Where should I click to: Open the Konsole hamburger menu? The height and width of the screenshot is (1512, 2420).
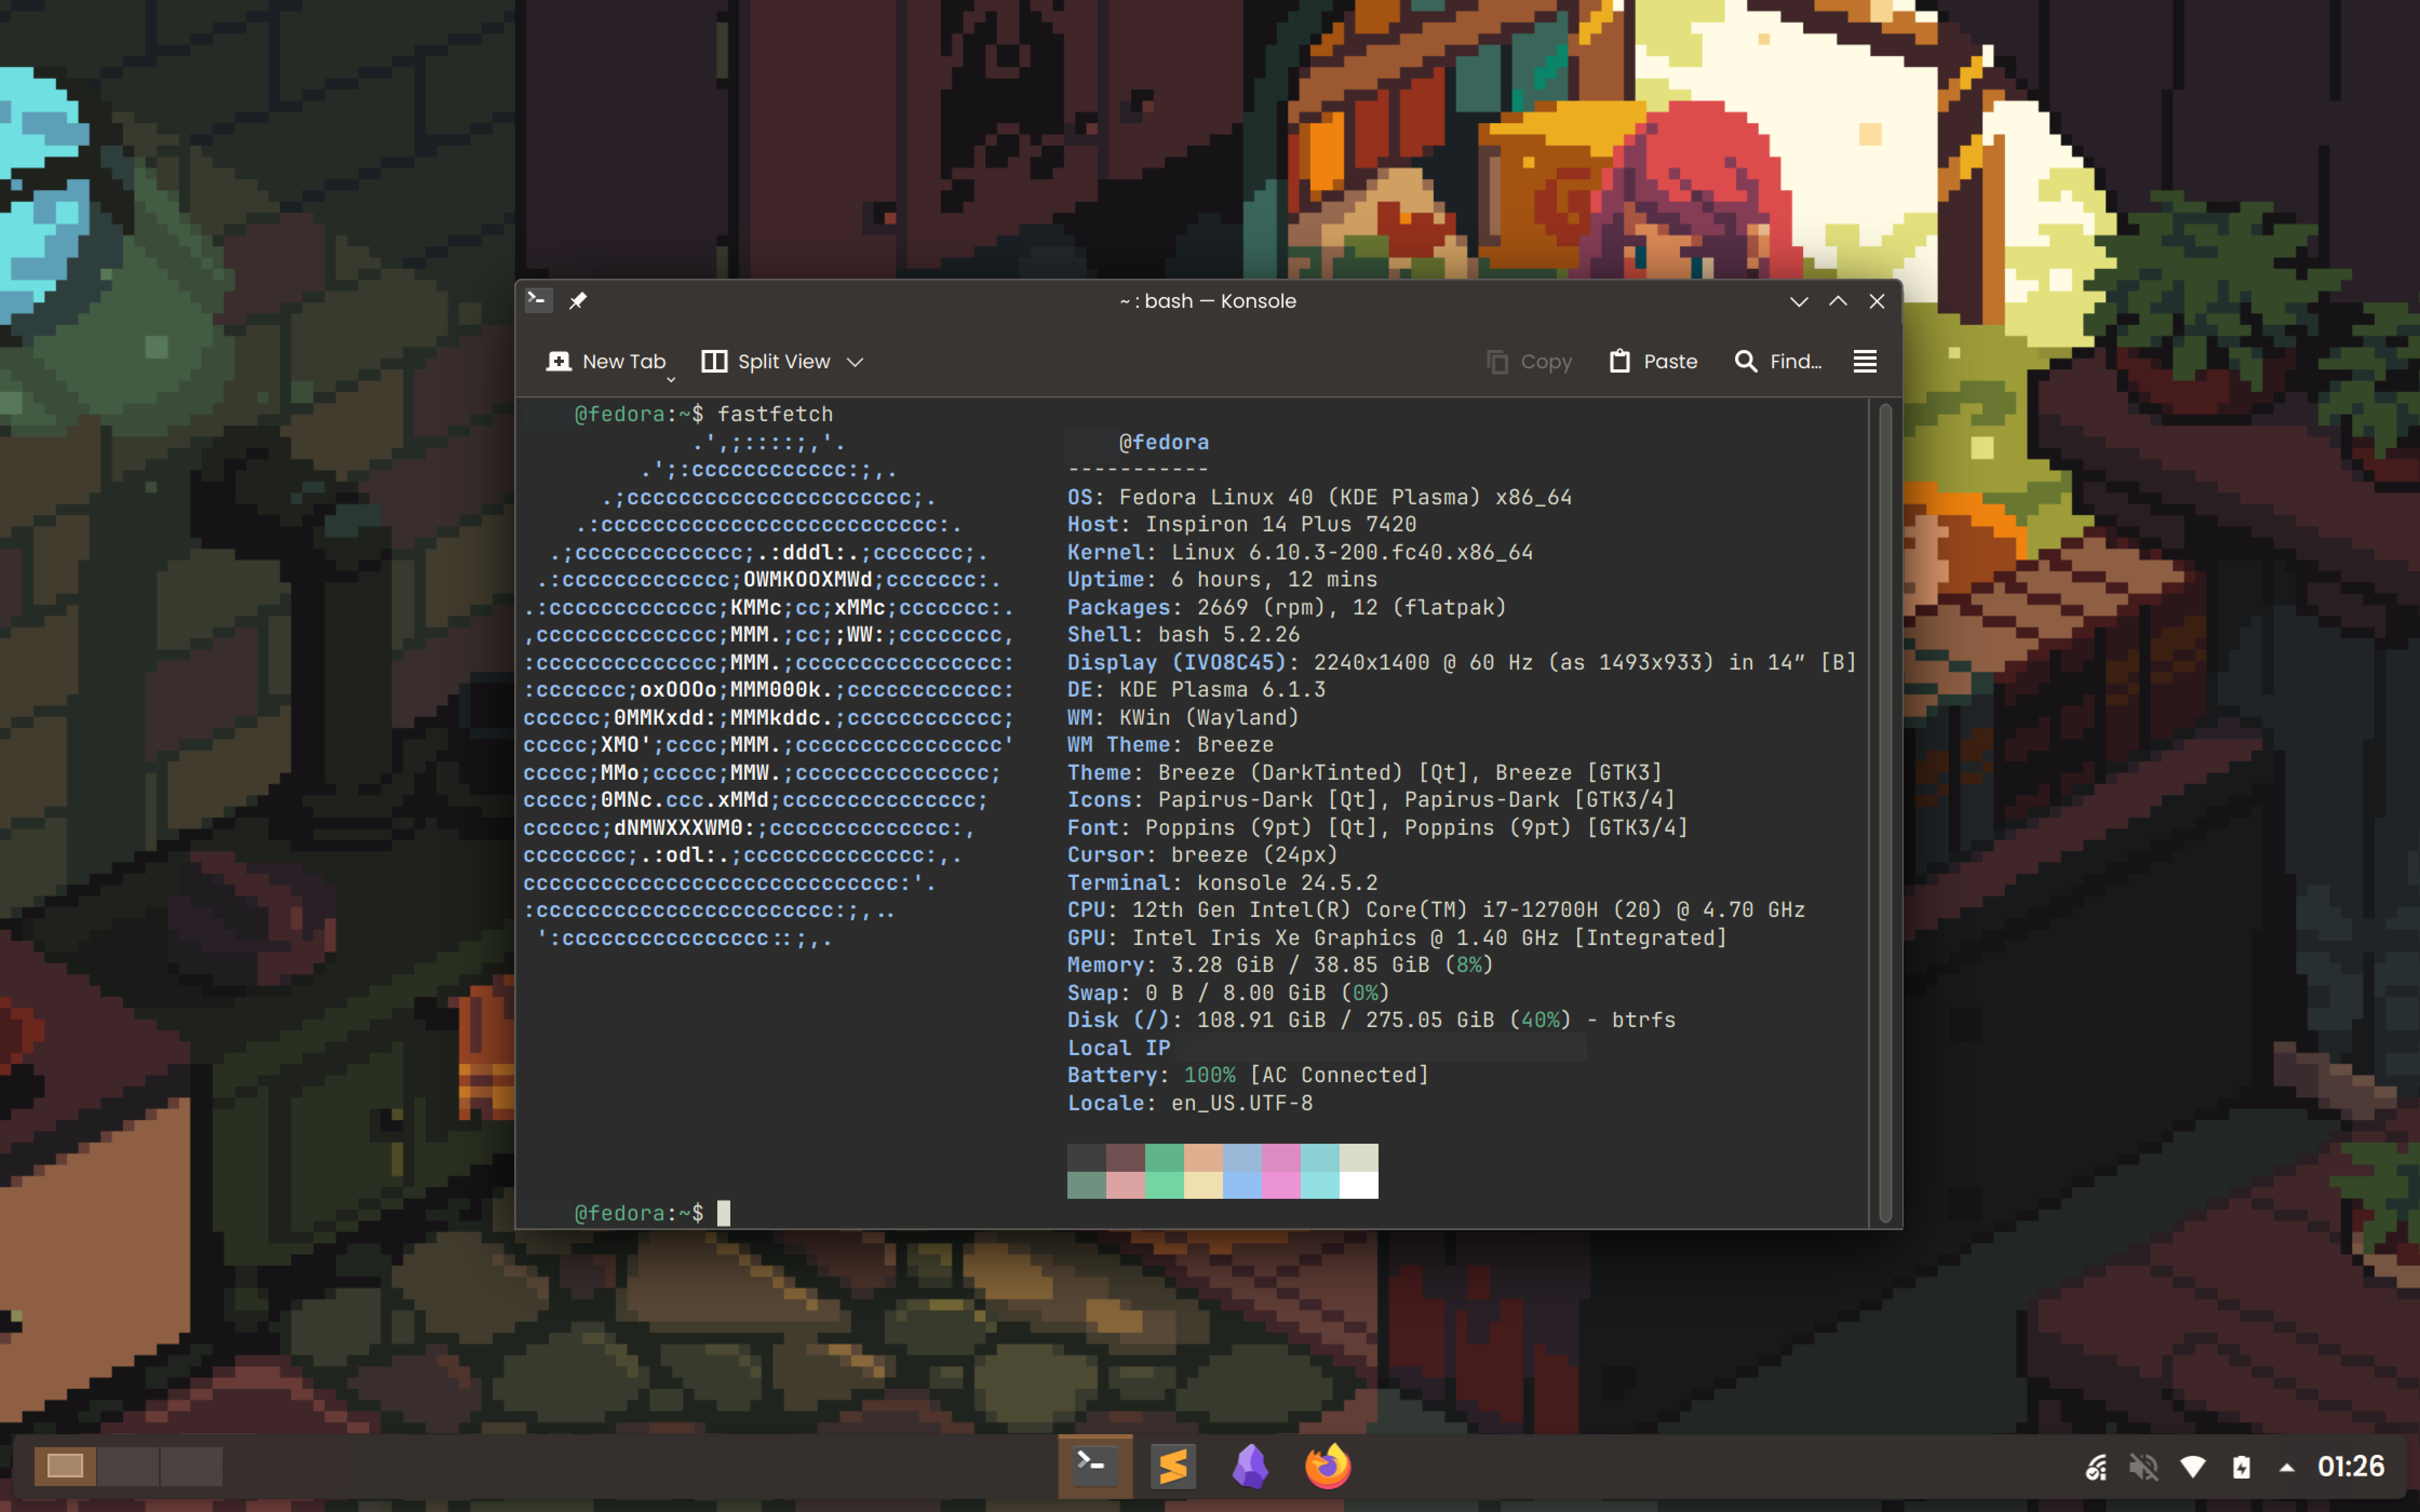(1865, 362)
